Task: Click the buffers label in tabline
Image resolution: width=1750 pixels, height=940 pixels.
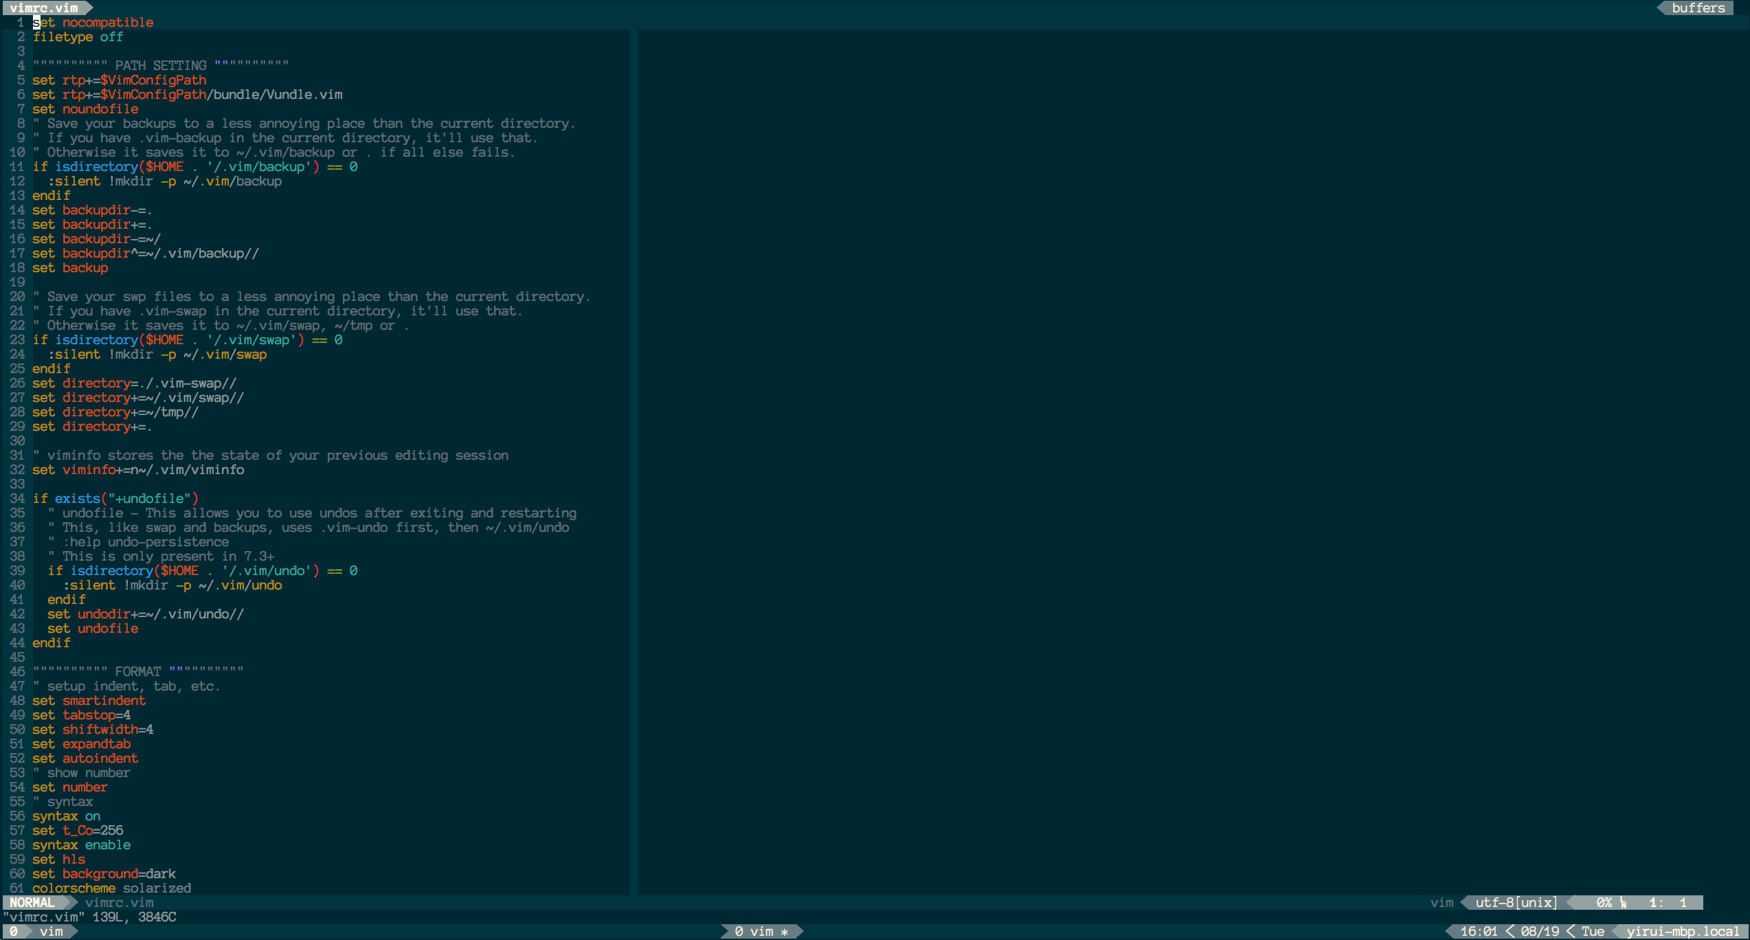Action: 1698,8
